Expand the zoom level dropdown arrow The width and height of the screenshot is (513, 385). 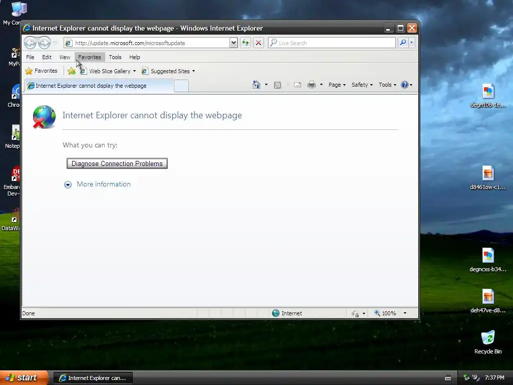(405, 313)
